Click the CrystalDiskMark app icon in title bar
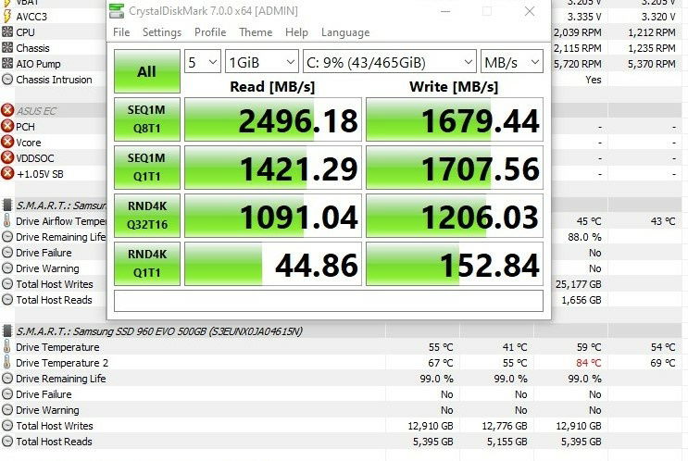Viewport: 688px width, 461px height. pos(117,11)
